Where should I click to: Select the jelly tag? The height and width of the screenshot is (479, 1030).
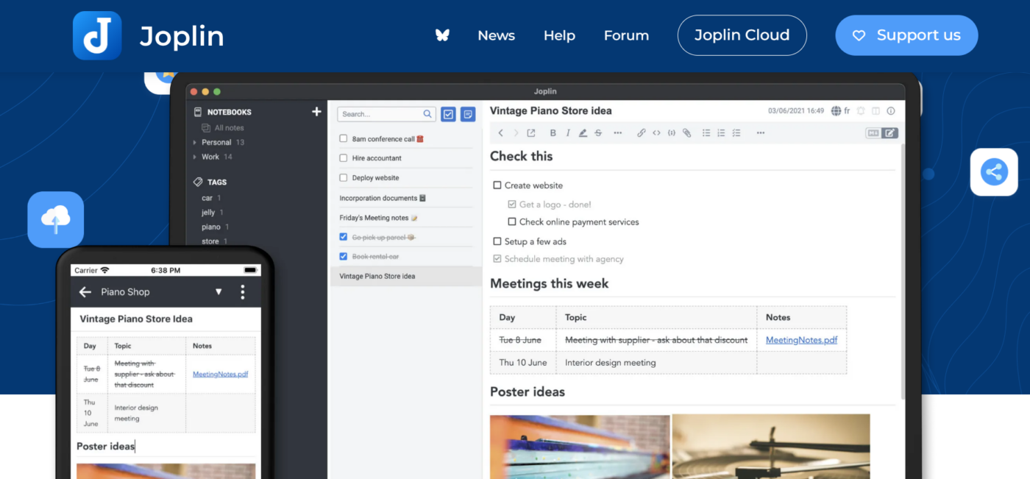pos(208,213)
